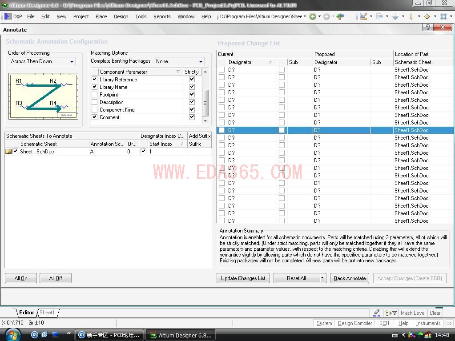The height and width of the screenshot is (341, 455).
Task: Open the Complete Existing Packages dropdown
Action: pyautogui.click(x=201, y=61)
